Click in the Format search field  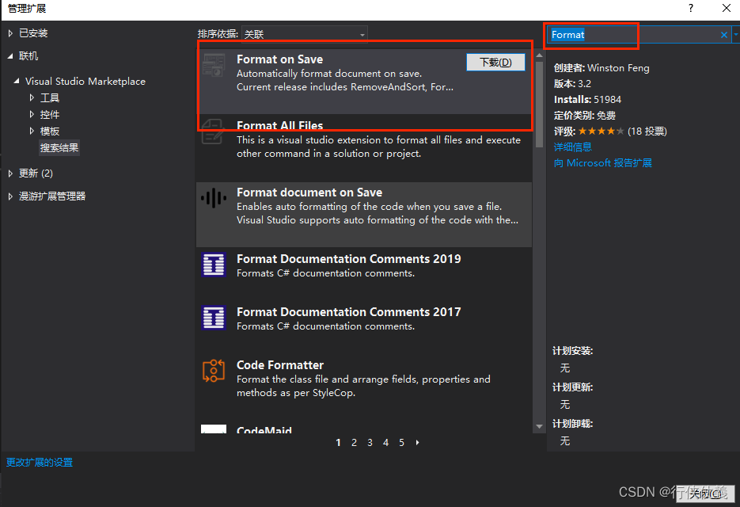click(x=632, y=35)
